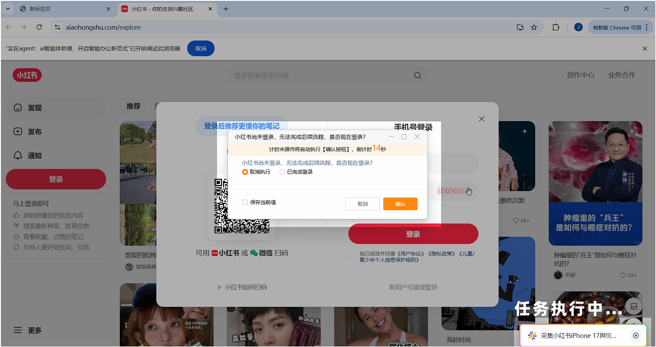
Task: Check the user agreement checkbox
Action: pos(353,255)
